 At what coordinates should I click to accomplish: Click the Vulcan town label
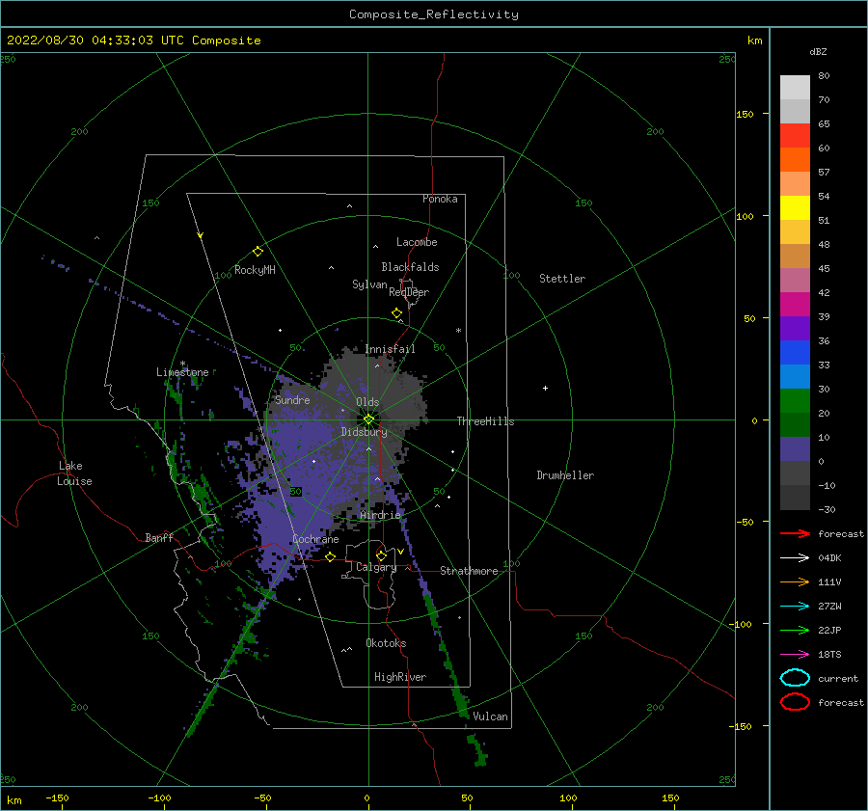click(490, 716)
